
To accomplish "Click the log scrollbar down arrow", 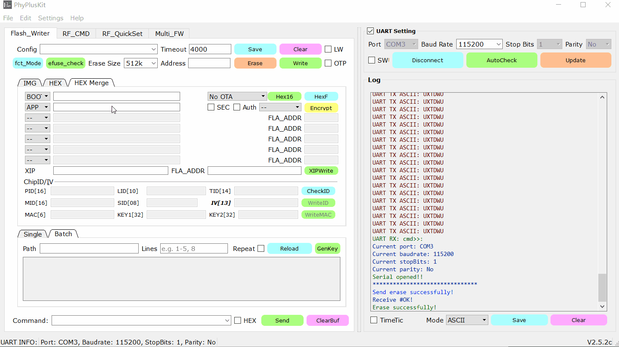I will click(603, 306).
